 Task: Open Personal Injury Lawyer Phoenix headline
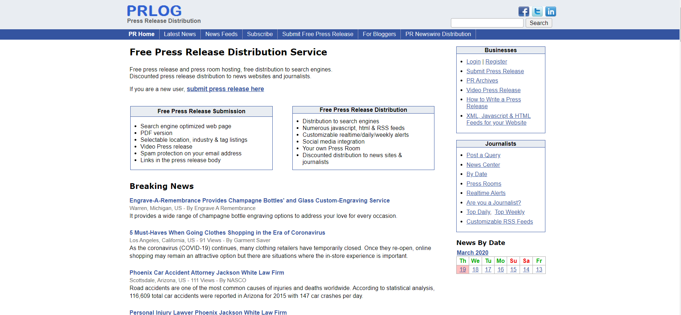208,312
